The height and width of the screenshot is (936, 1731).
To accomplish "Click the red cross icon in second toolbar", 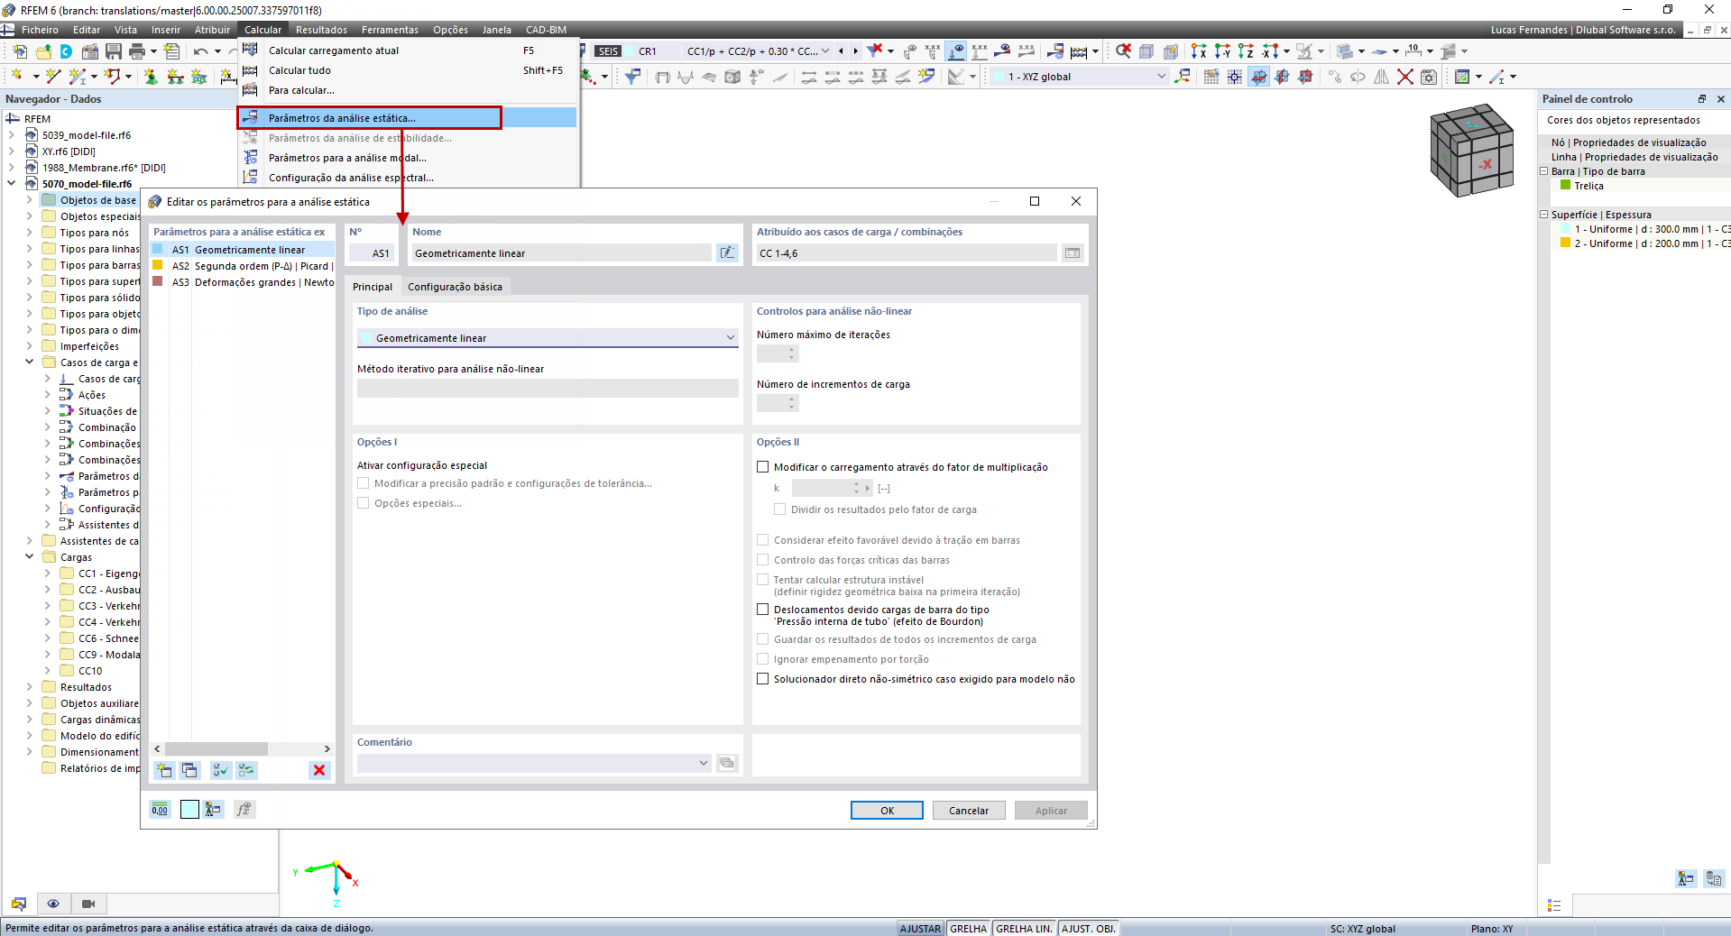I will (1405, 77).
